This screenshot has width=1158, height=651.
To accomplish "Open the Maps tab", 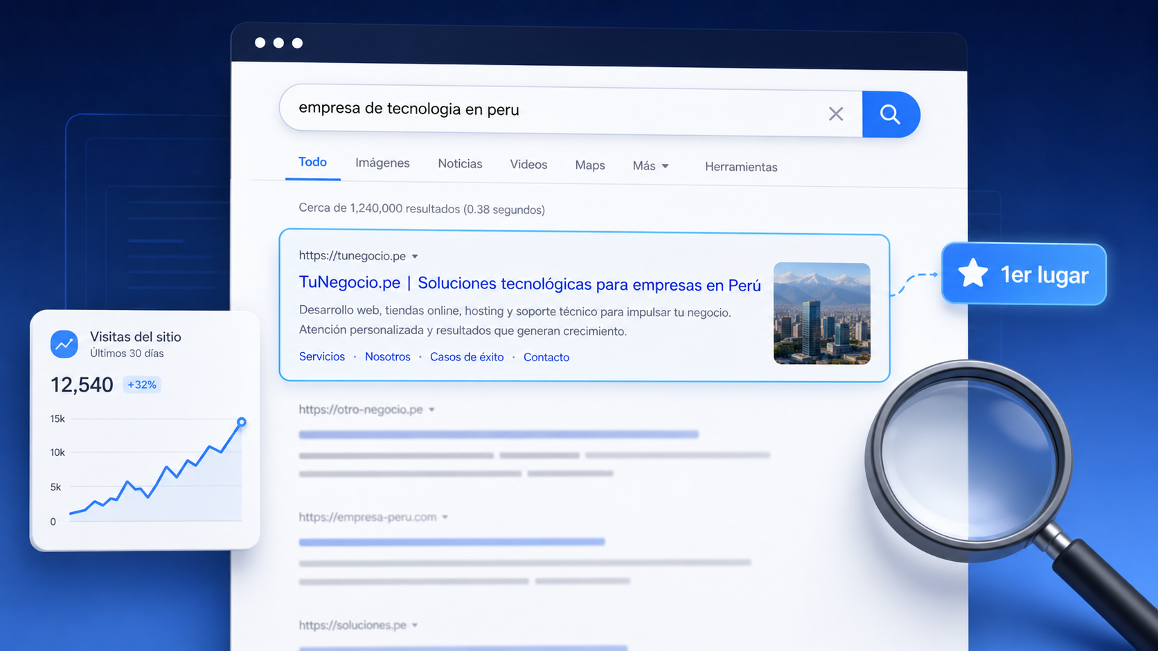I will pyautogui.click(x=590, y=165).
